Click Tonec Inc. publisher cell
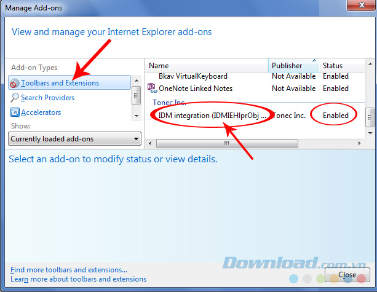This screenshot has width=377, height=292. (x=289, y=116)
